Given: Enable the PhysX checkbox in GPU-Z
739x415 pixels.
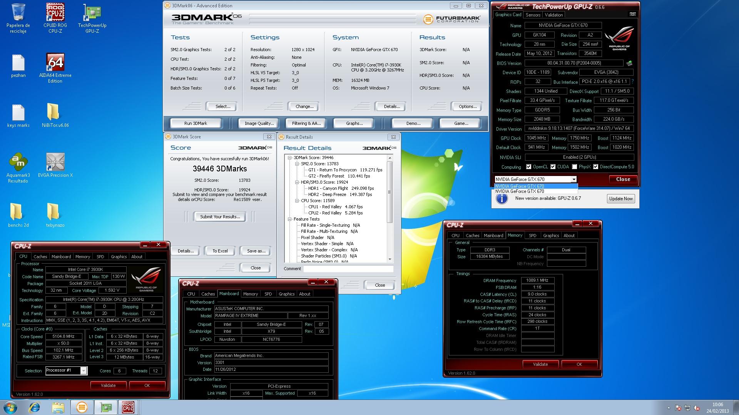Looking at the screenshot, I should [574, 167].
